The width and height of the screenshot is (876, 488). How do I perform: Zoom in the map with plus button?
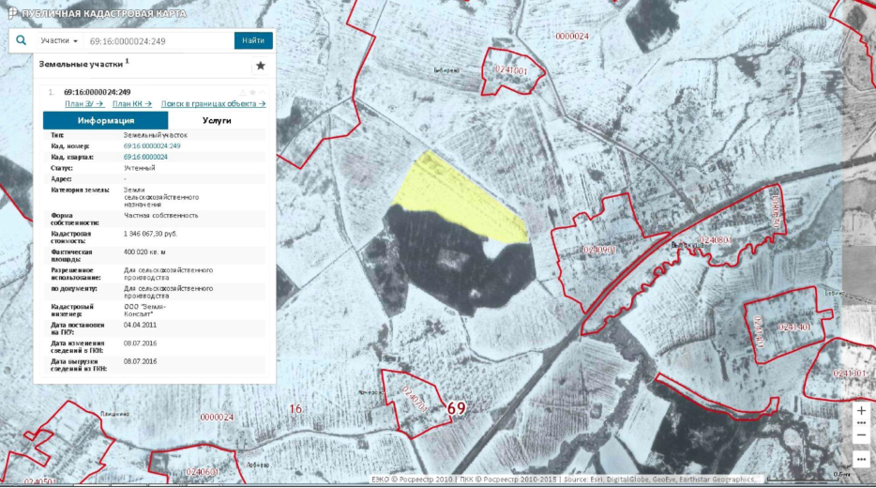[861, 411]
